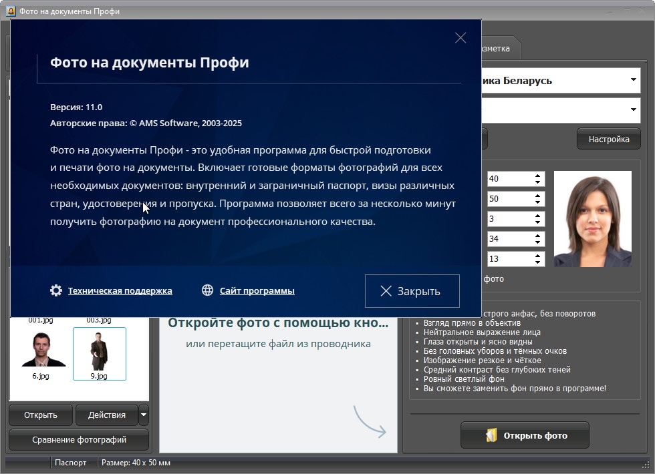Click the 'Нейтральное выражение лица' requirement line
This screenshot has width=655, height=474.
482,332
